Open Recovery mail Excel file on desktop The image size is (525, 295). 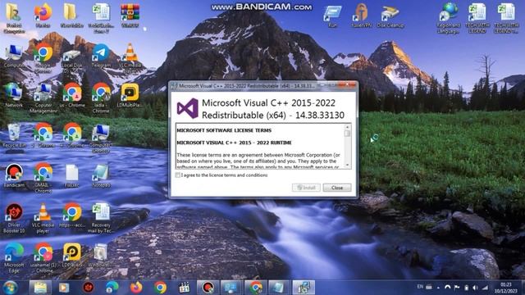pos(101,218)
